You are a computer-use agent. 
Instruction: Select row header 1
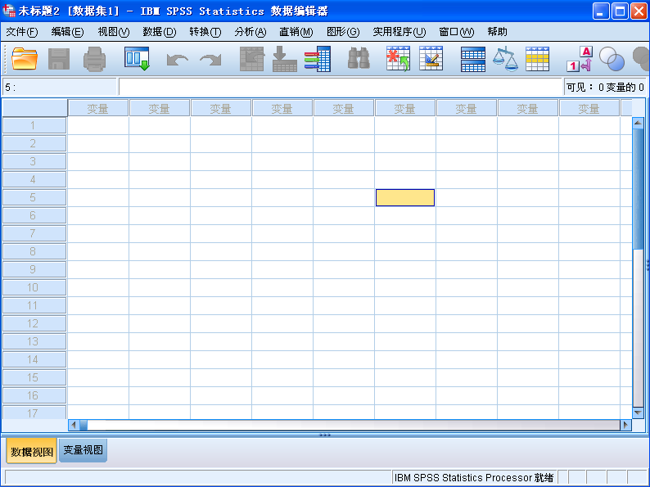pyautogui.click(x=34, y=125)
